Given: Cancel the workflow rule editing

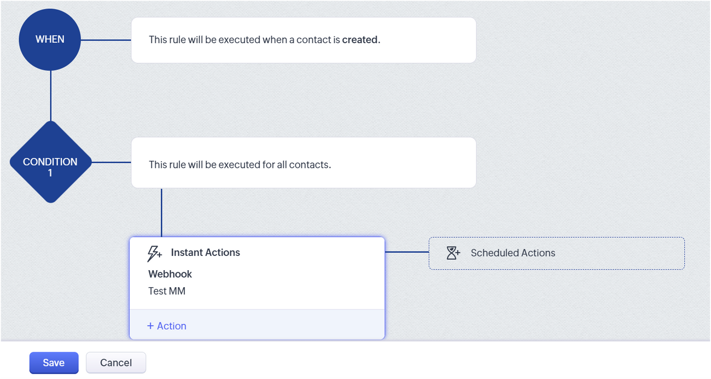Looking at the screenshot, I should coord(116,363).
